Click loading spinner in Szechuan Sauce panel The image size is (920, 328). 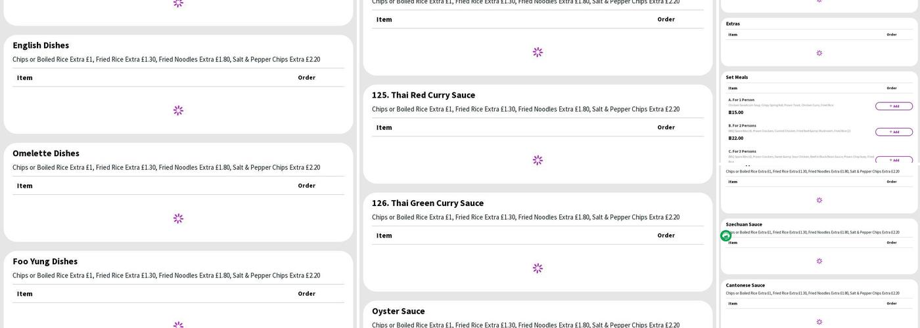tap(819, 261)
